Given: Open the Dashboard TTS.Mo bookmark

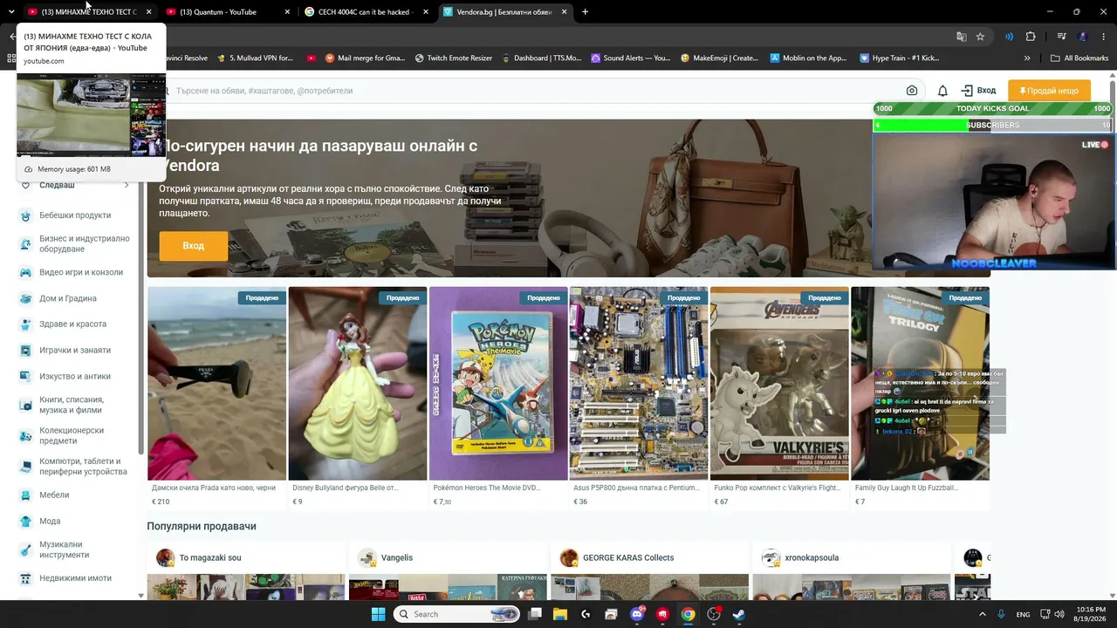Looking at the screenshot, I should pyautogui.click(x=542, y=58).
